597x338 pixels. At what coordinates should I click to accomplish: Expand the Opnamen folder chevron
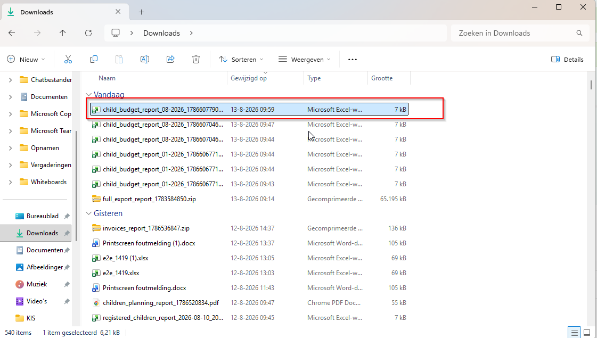[10, 148]
